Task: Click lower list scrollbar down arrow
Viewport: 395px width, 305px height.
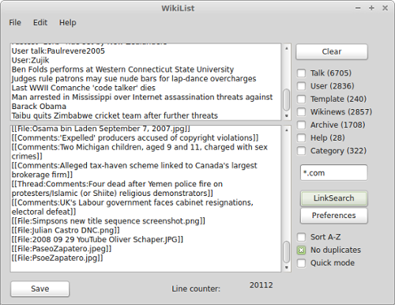Action: (x=287, y=268)
